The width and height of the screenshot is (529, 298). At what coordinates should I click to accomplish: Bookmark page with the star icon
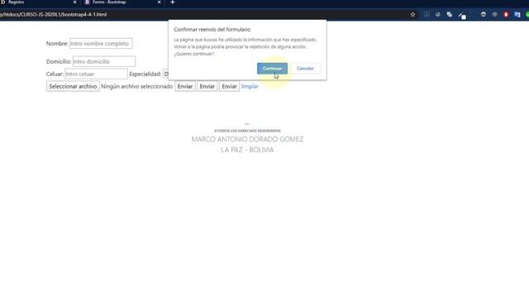[x=412, y=15]
